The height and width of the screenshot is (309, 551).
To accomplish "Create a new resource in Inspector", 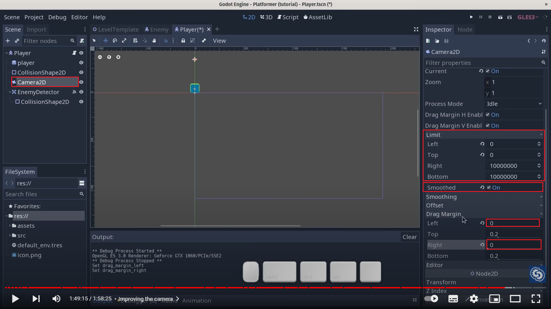I will [x=428, y=41].
